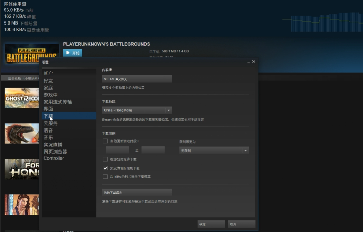Expand the China - Hong Kong download region dropdown
The height and width of the screenshot is (232, 363).
169,110
